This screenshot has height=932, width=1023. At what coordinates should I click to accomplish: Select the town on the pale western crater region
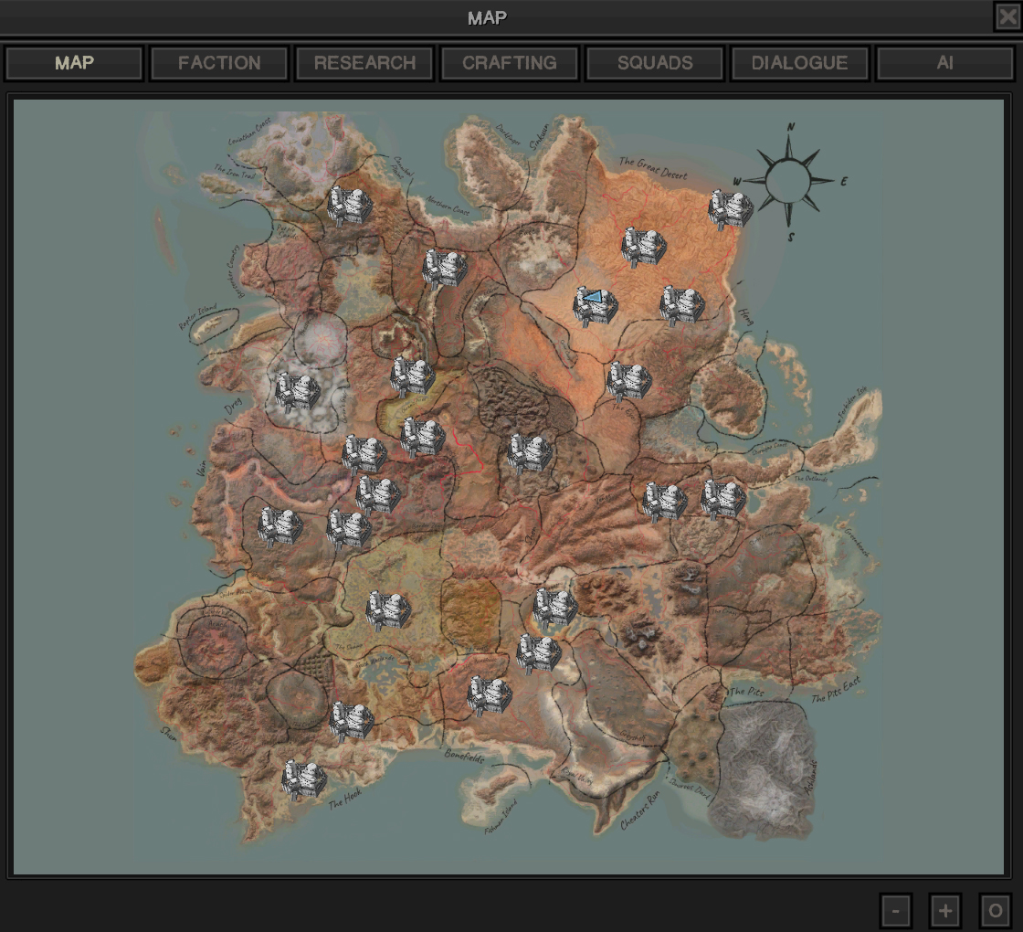(x=298, y=392)
